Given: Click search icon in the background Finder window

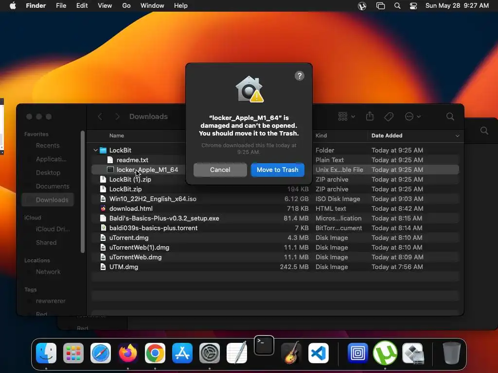Looking at the screenshot, I should point(484,130).
